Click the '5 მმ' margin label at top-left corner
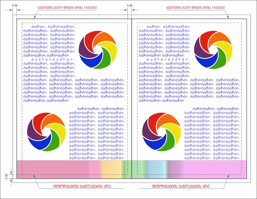Screen dimensions: 257x199 point(14,5)
